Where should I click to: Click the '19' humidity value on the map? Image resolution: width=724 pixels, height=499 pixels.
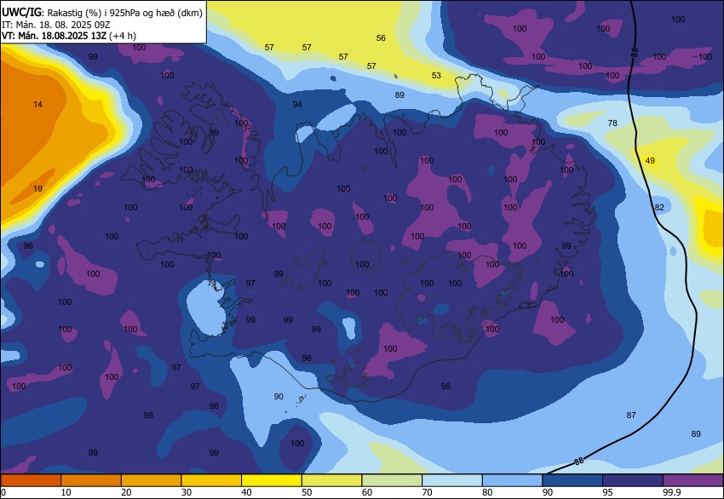click(37, 188)
